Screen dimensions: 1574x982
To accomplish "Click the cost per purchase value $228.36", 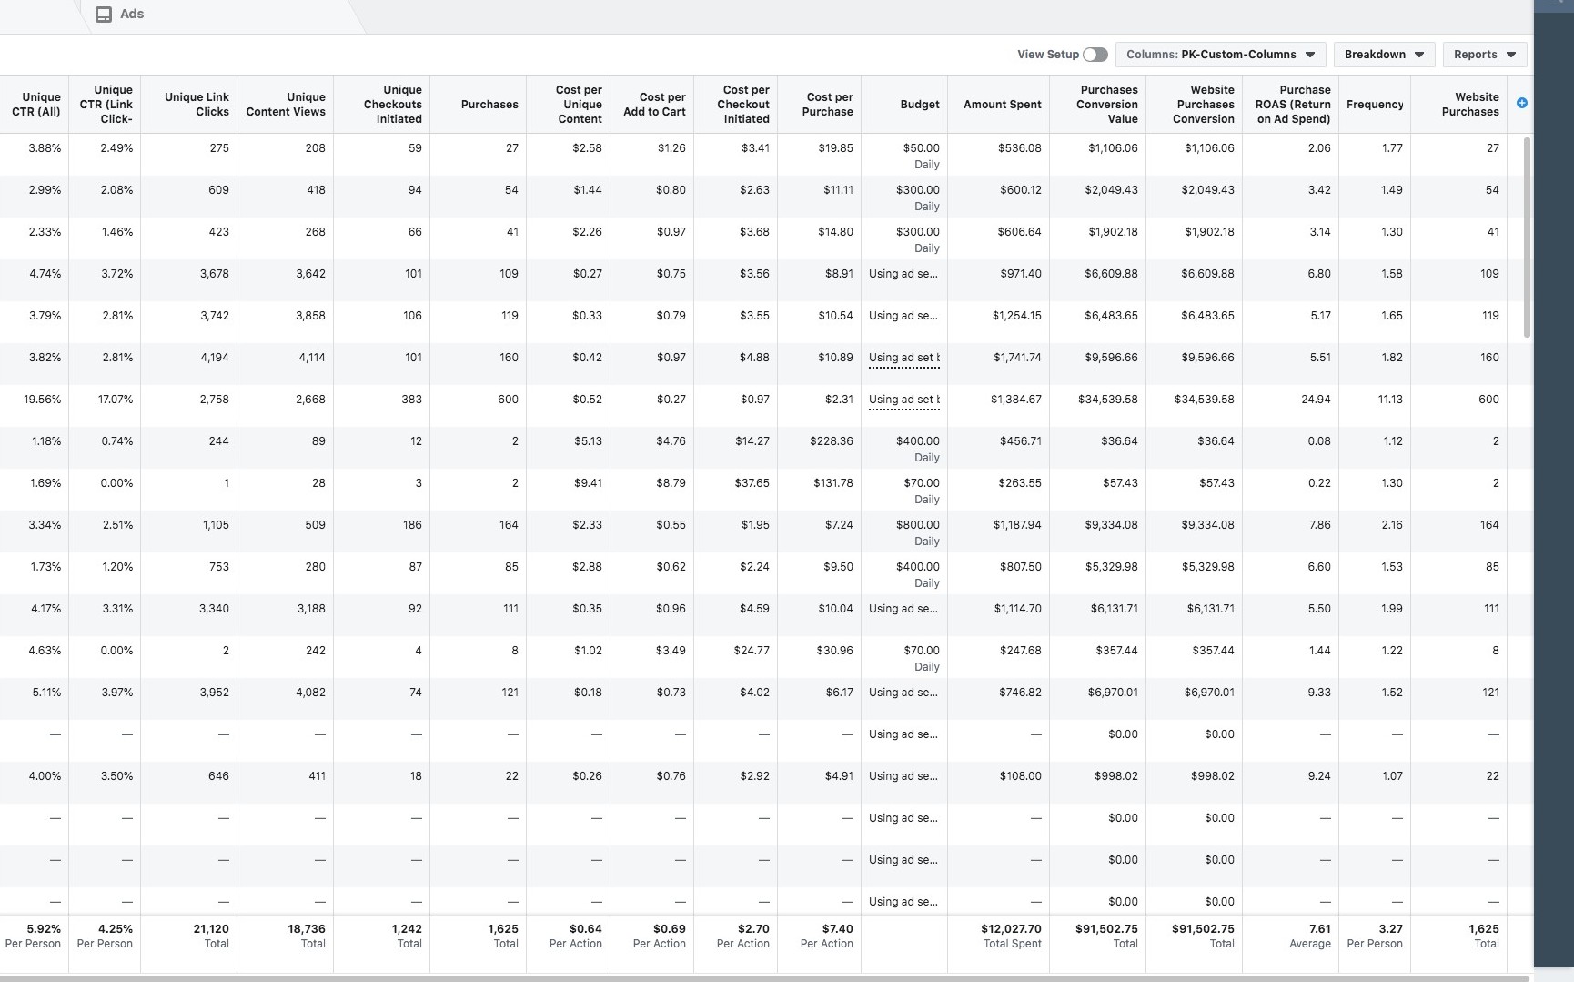I will click(832, 441).
